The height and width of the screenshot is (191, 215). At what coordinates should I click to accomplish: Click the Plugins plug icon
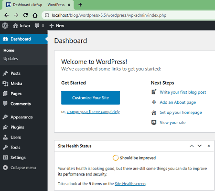click(x=5, y=127)
